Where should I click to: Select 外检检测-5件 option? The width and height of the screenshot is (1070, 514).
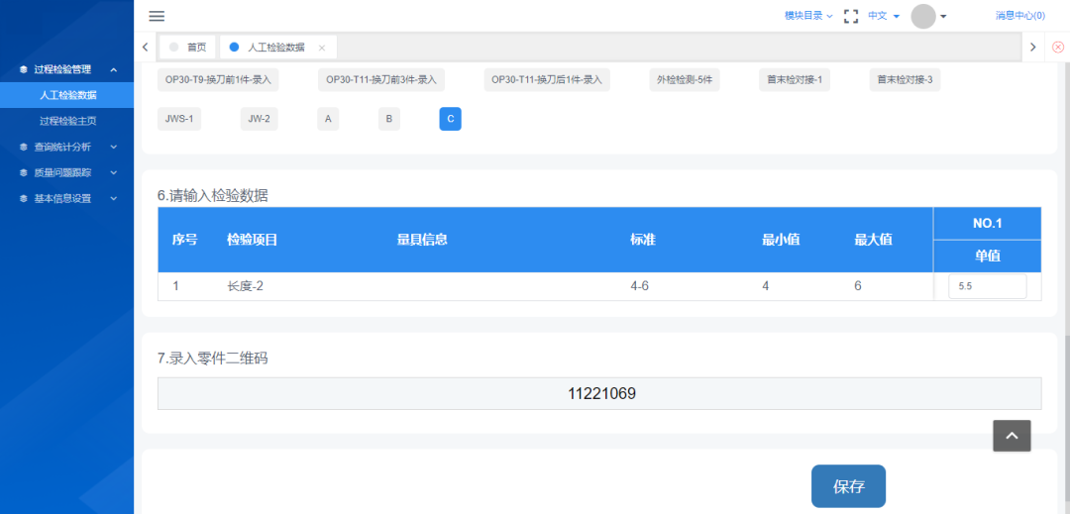click(685, 80)
